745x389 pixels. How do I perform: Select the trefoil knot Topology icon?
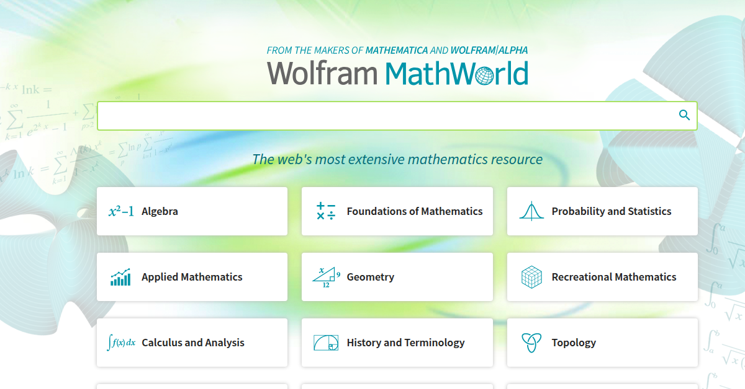point(531,343)
